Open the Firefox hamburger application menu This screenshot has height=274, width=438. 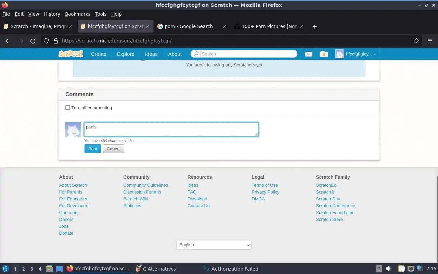430,41
